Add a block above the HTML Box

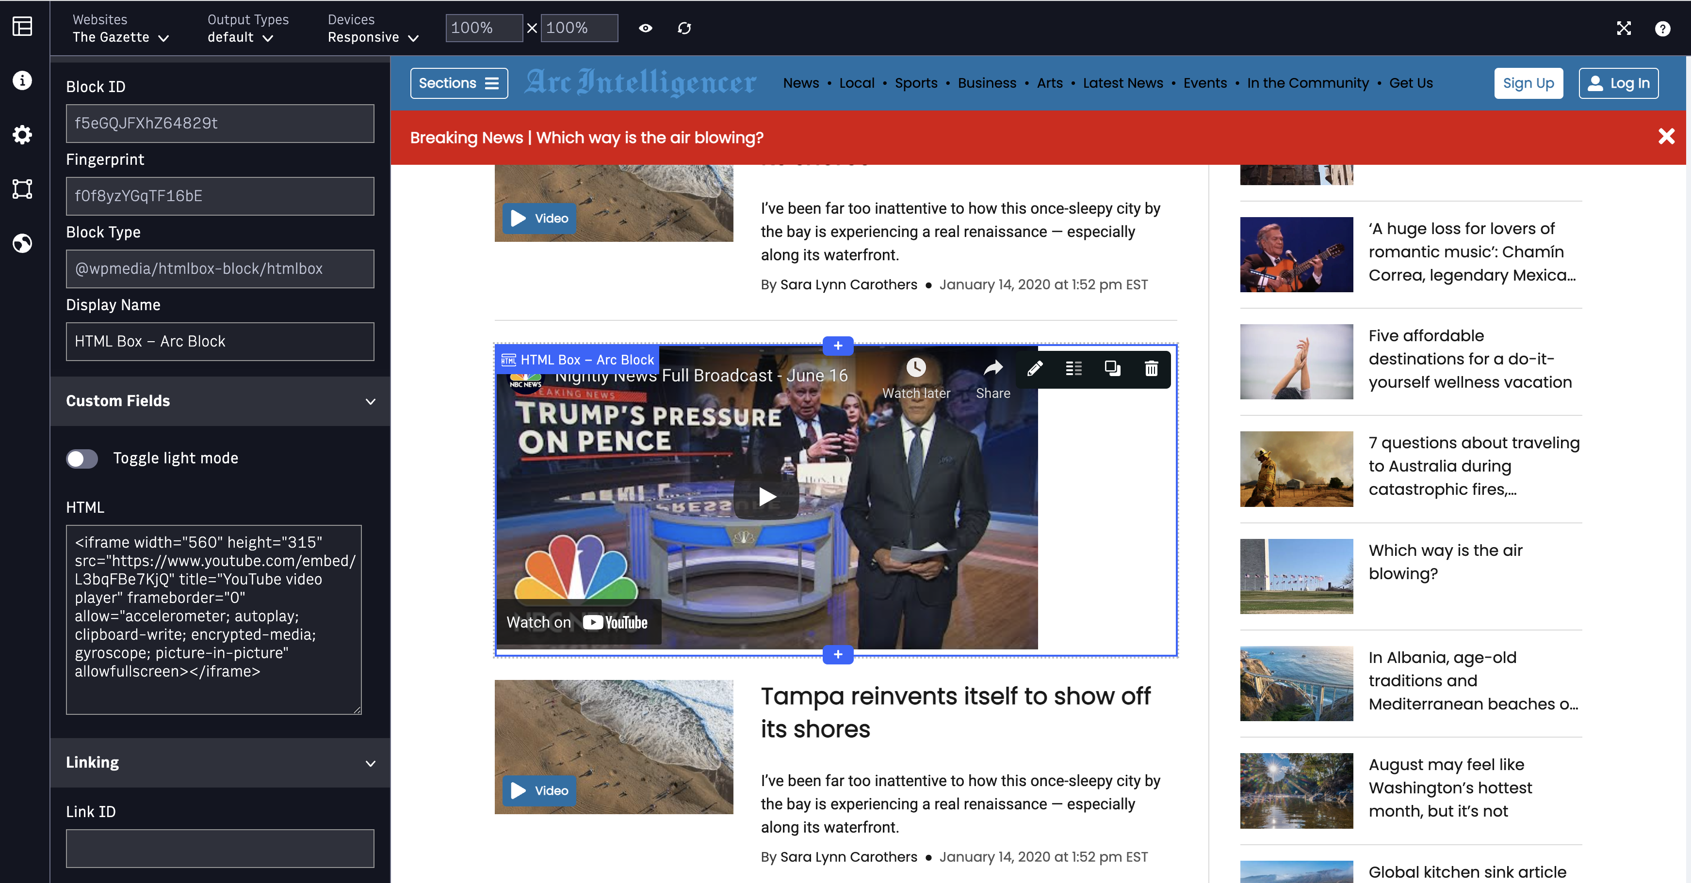pos(838,346)
